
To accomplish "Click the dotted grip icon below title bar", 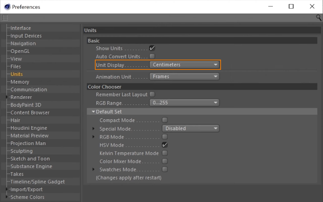I will [x=5, y=18].
